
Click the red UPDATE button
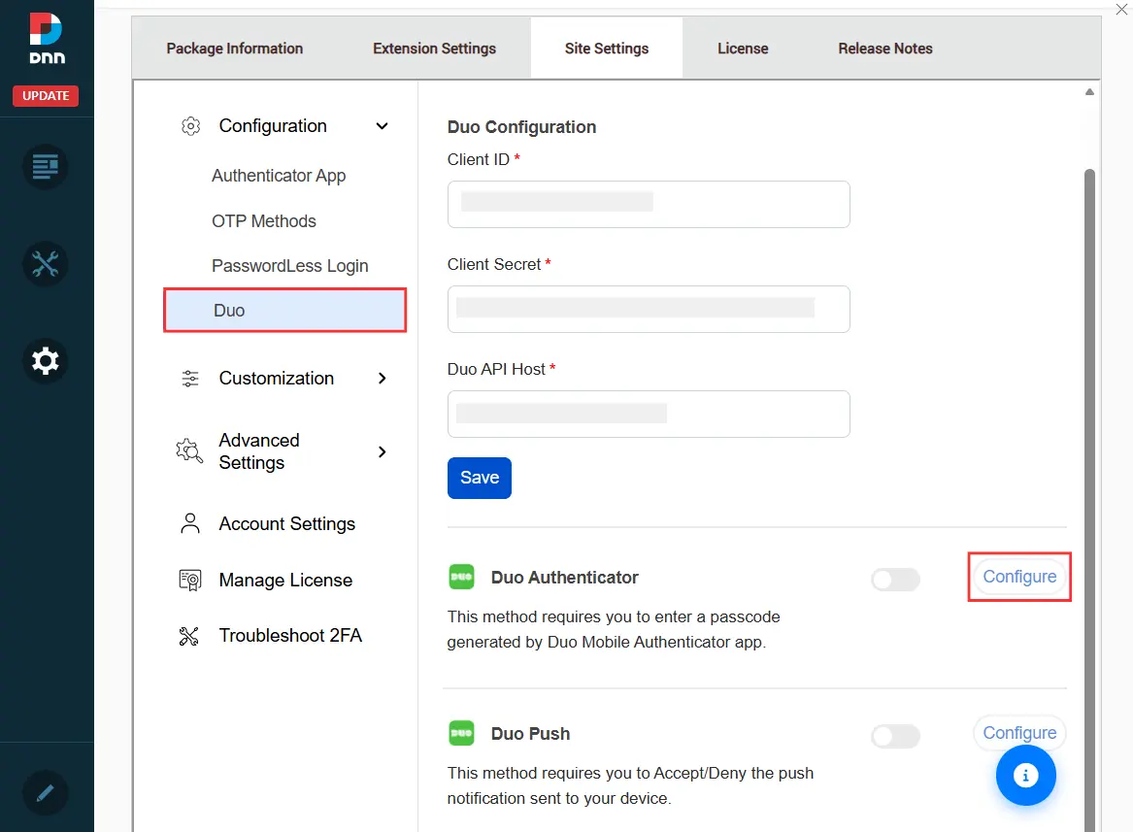(46, 95)
